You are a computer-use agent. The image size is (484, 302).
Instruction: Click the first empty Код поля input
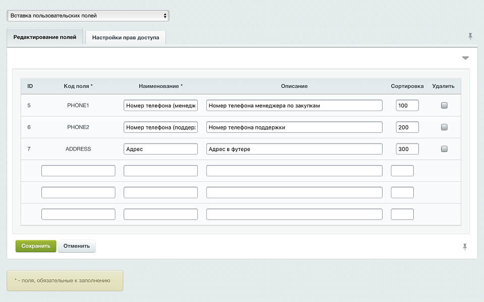tap(78, 171)
